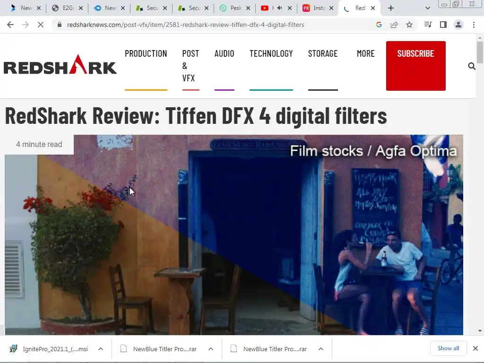Search the RedShark site
This screenshot has width=484, height=363.
coord(471,66)
